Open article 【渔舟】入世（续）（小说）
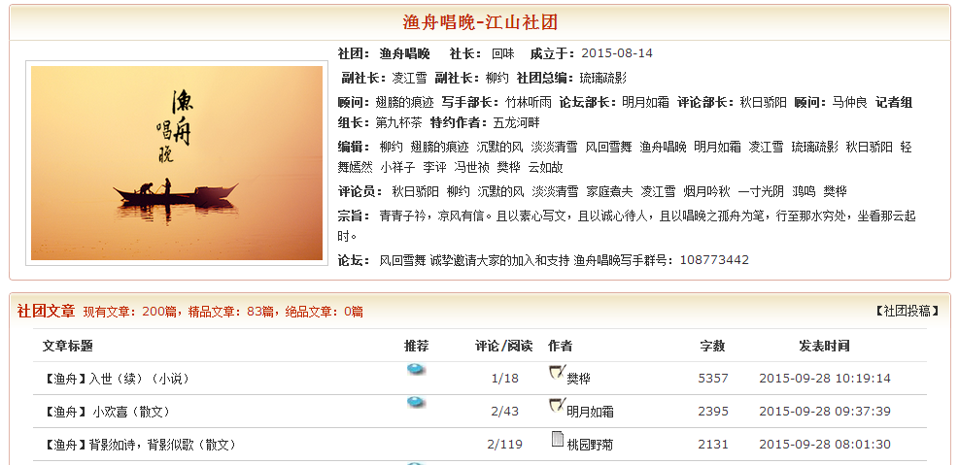Viewport: 959px width, 465px height. (x=117, y=379)
